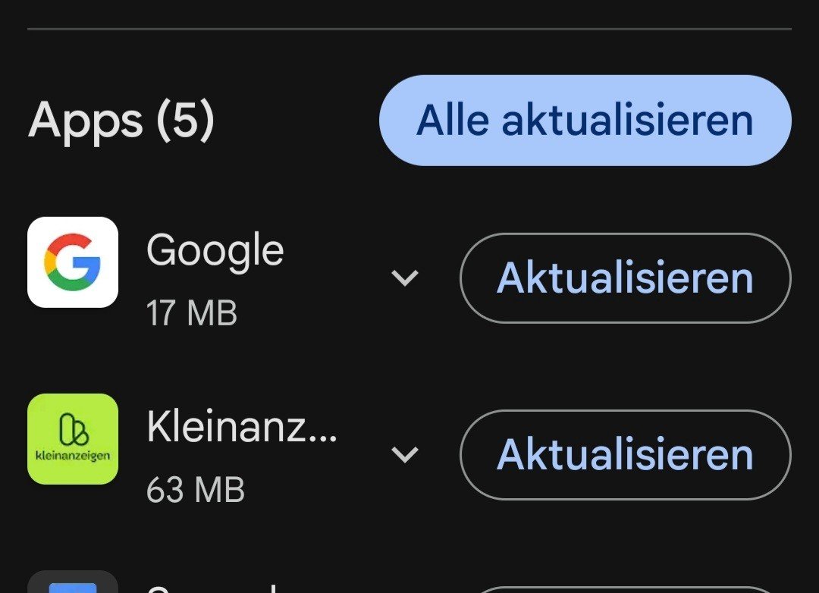The width and height of the screenshot is (819, 593).
Task: Tap the leaf symbol in the Kleinanzeigen icon
Action: click(73, 430)
